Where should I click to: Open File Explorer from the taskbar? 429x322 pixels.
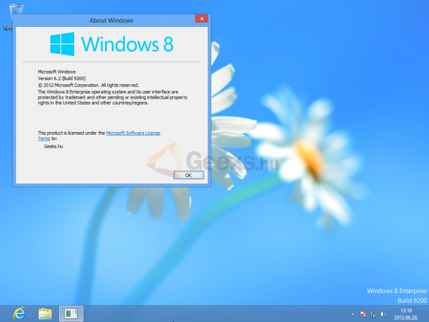pos(45,314)
